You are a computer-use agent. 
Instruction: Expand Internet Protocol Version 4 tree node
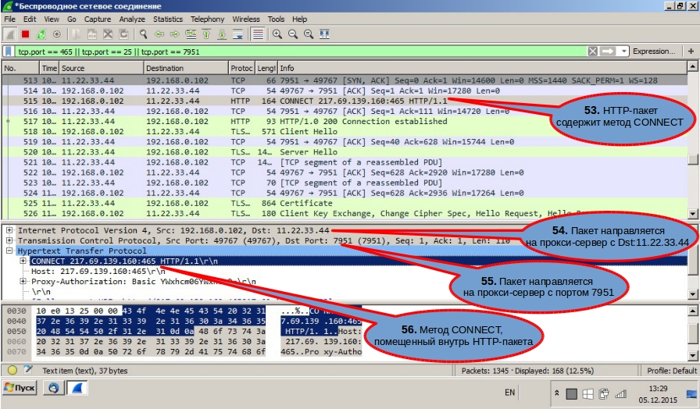point(9,230)
